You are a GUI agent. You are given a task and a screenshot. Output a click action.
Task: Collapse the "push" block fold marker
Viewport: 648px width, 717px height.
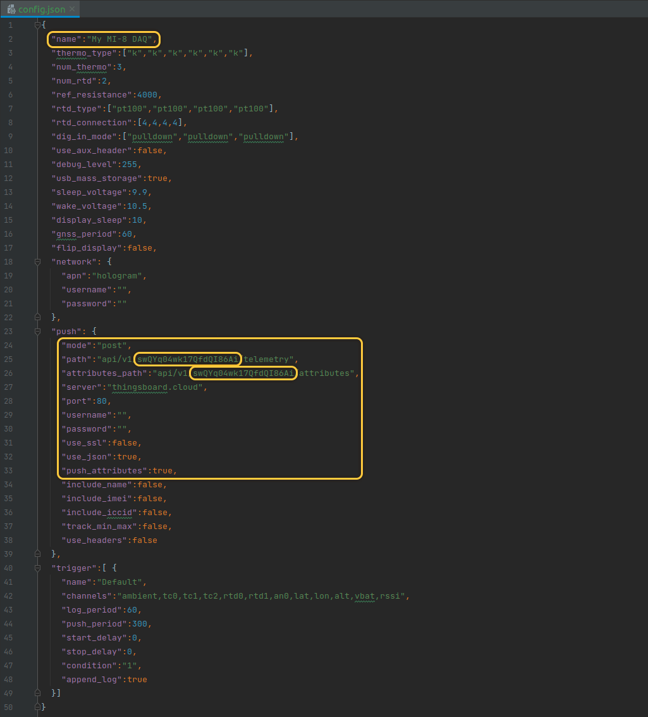(x=37, y=331)
